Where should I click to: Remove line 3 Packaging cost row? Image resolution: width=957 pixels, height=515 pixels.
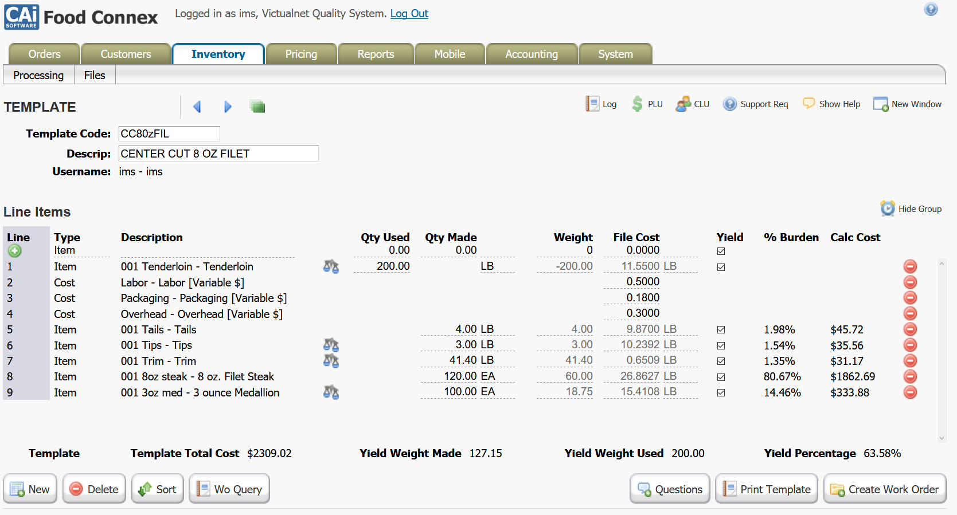click(x=910, y=298)
